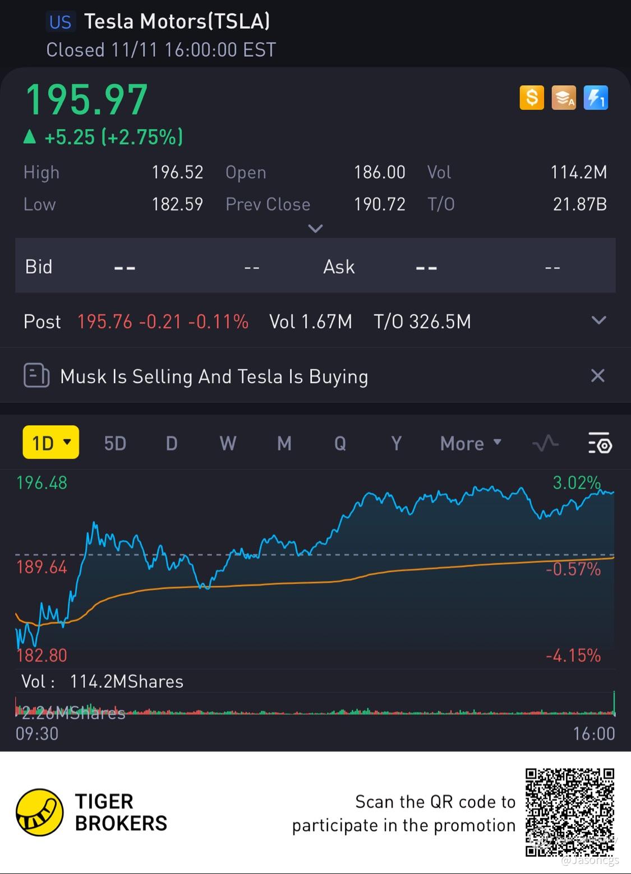This screenshot has width=631, height=874.
Task: Switch chart to W weekly view
Action: 228,443
